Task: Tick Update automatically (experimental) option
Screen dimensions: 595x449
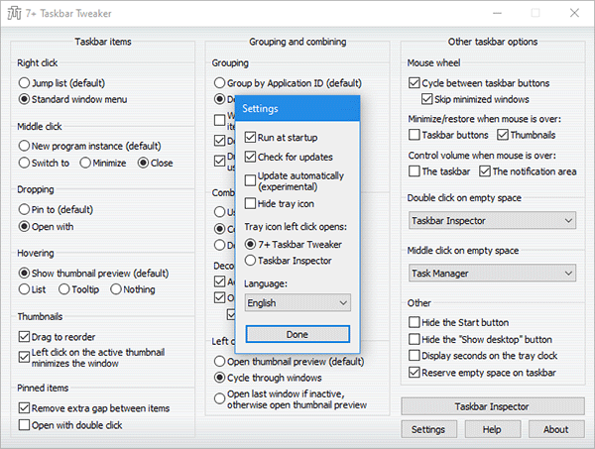Action: point(251,176)
